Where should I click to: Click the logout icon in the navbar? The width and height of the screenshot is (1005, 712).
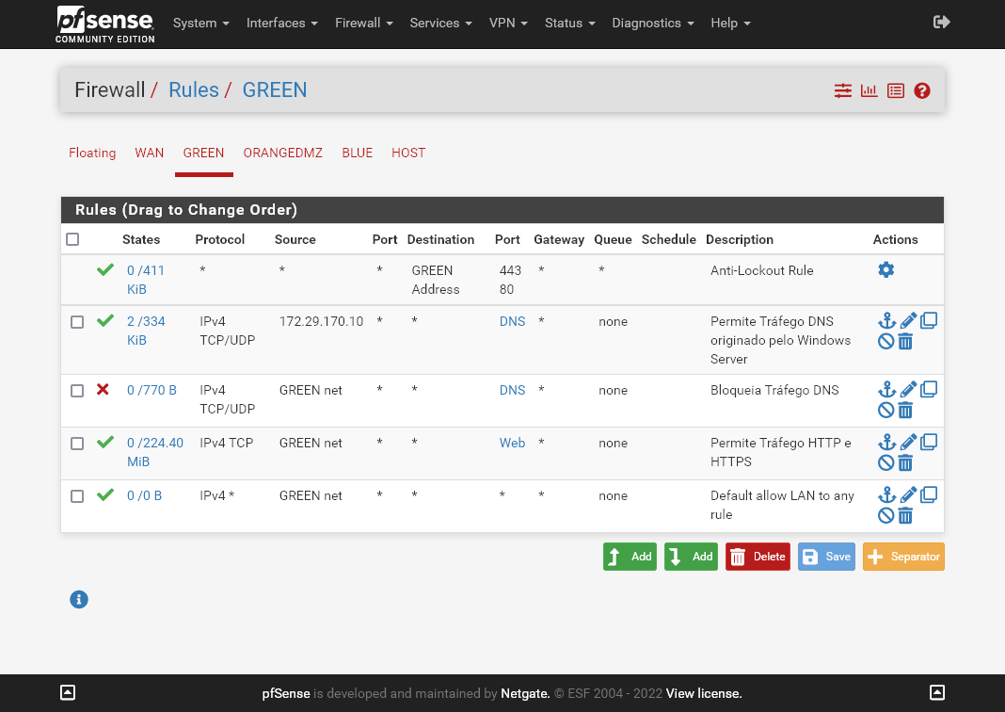point(941,22)
